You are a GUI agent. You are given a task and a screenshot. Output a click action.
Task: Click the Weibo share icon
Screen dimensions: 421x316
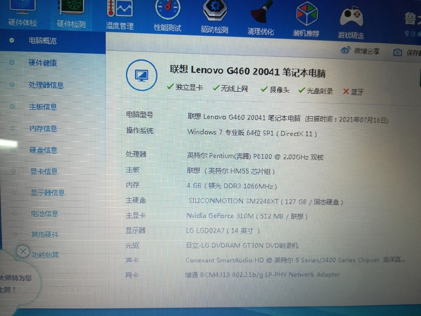click(x=346, y=50)
